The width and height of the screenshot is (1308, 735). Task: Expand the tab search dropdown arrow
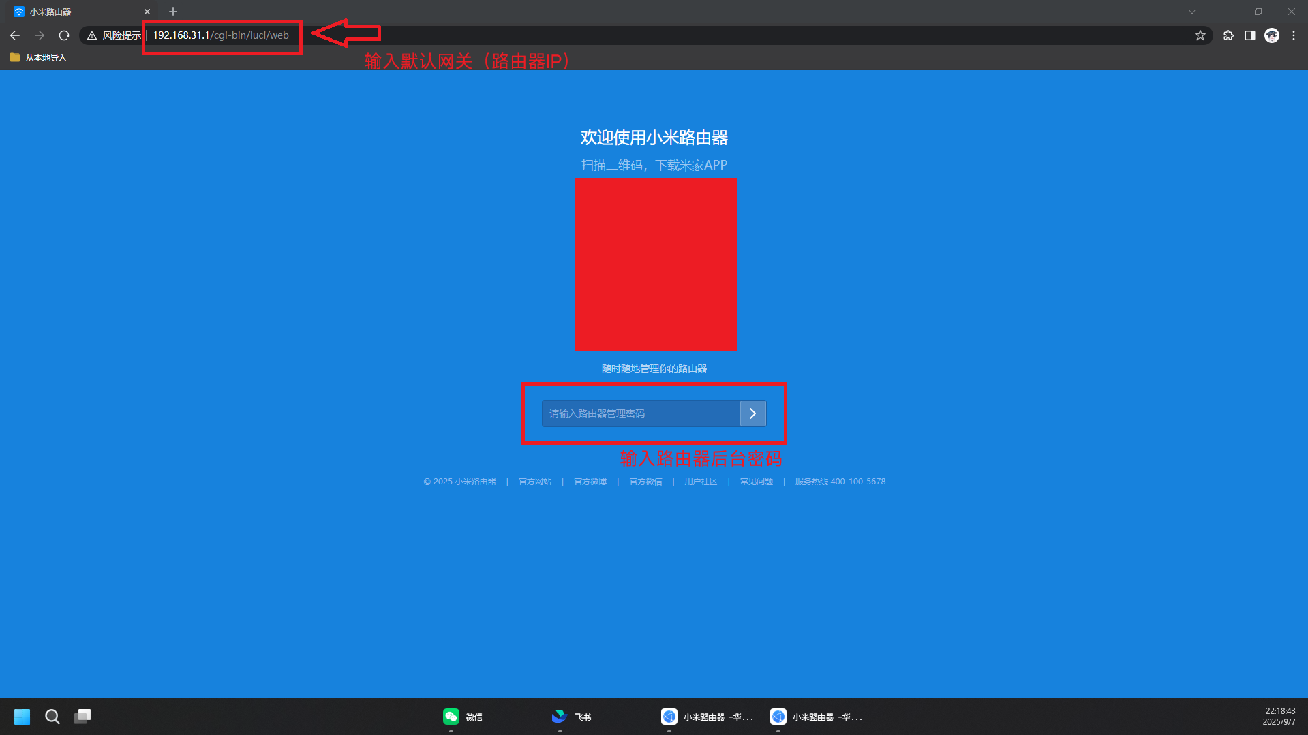1192,12
